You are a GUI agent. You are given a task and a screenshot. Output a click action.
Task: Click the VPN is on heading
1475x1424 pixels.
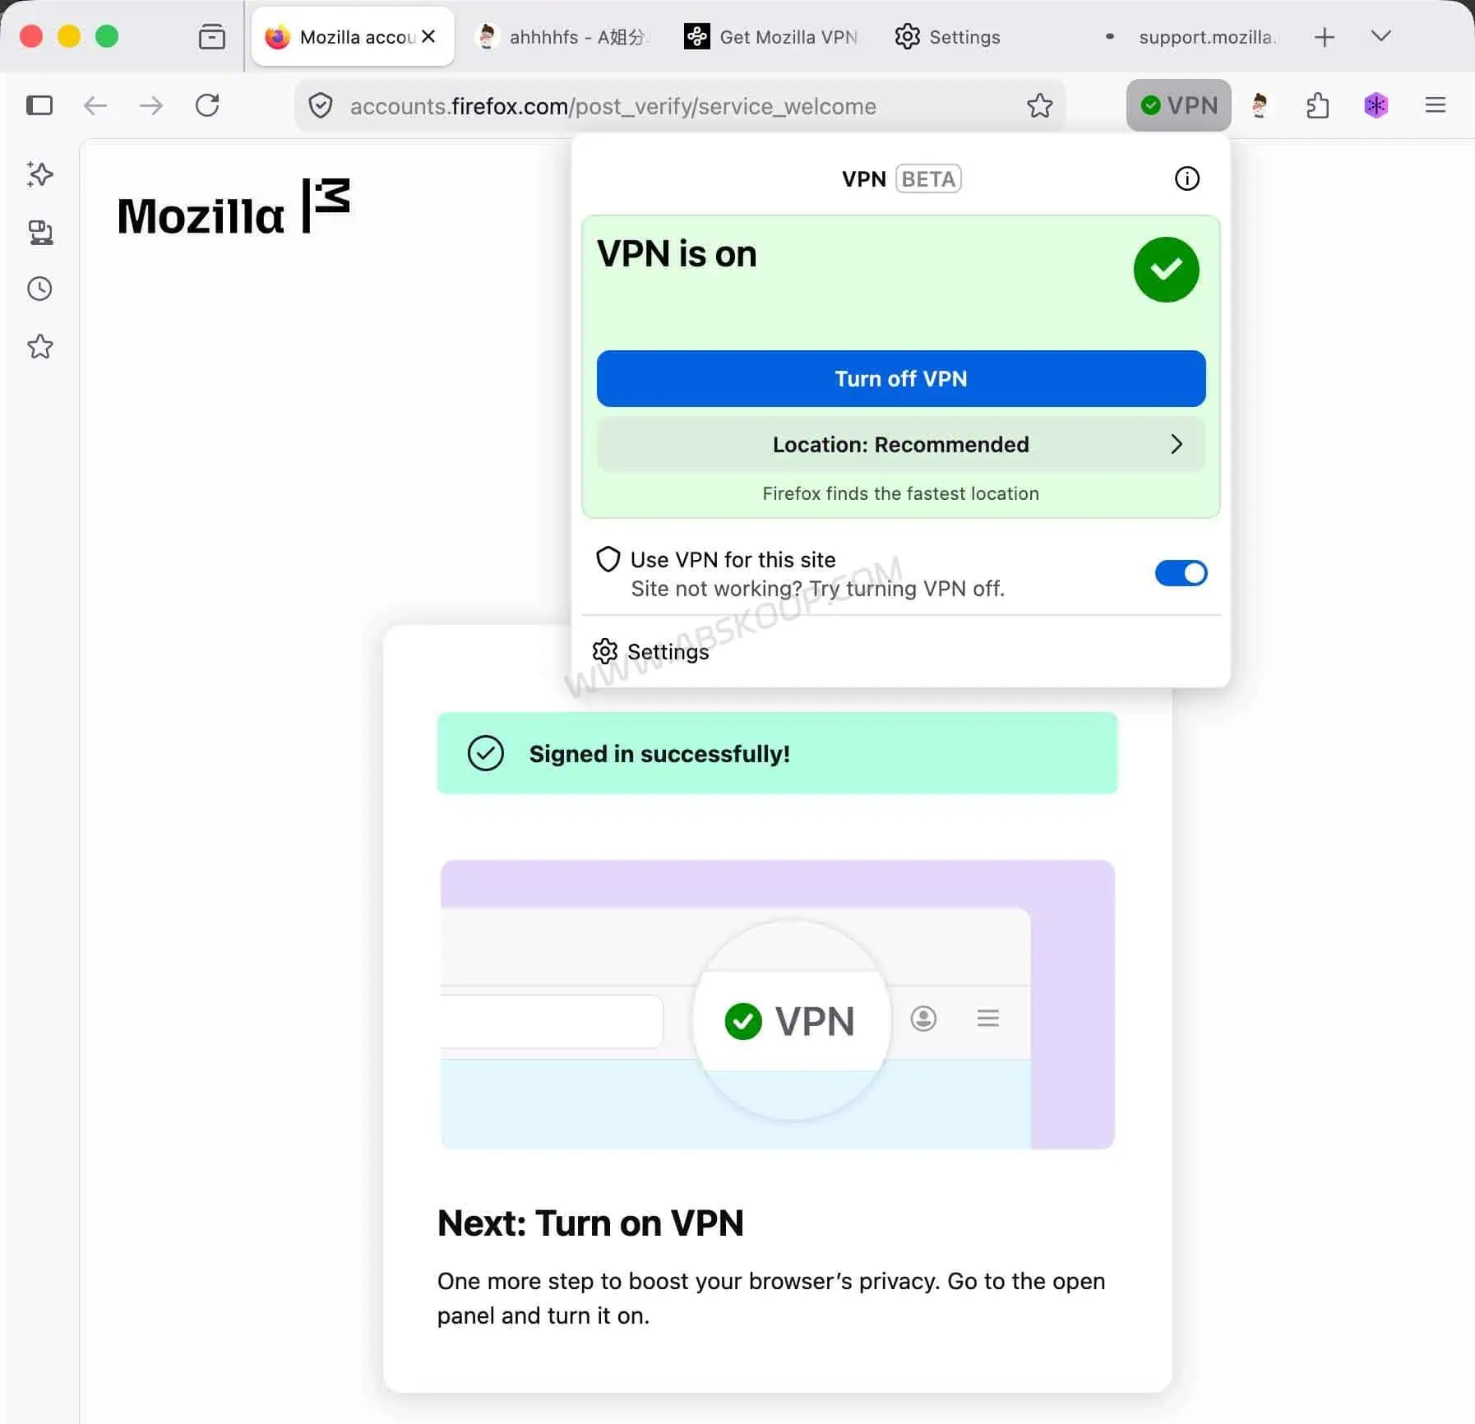pos(677,254)
